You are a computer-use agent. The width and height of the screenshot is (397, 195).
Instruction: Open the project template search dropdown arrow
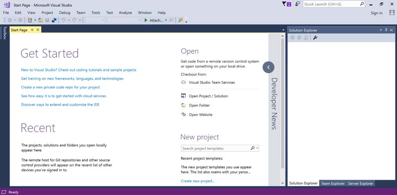pos(257,149)
